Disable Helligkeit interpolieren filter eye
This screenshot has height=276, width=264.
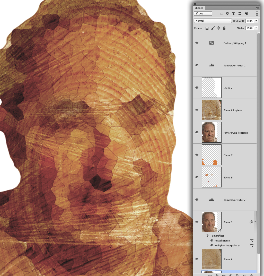click(212, 245)
